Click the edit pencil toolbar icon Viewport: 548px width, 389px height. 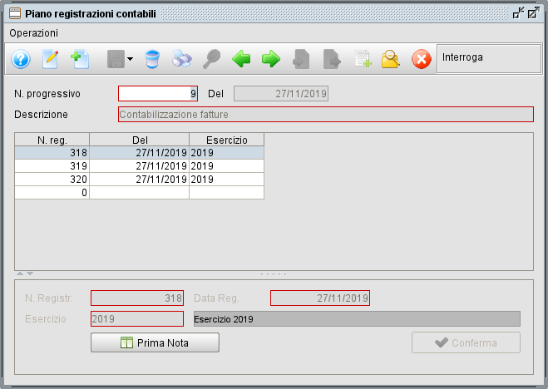click(51, 59)
